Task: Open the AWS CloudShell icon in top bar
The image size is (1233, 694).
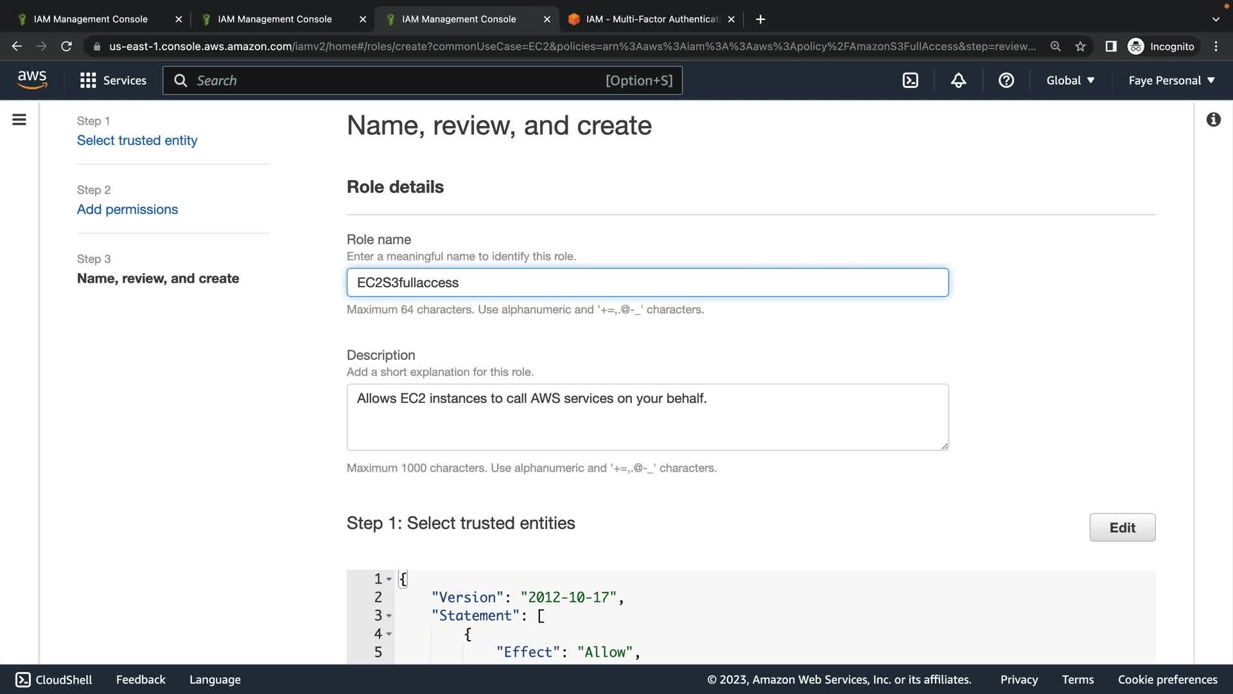Action: pos(910,80)
